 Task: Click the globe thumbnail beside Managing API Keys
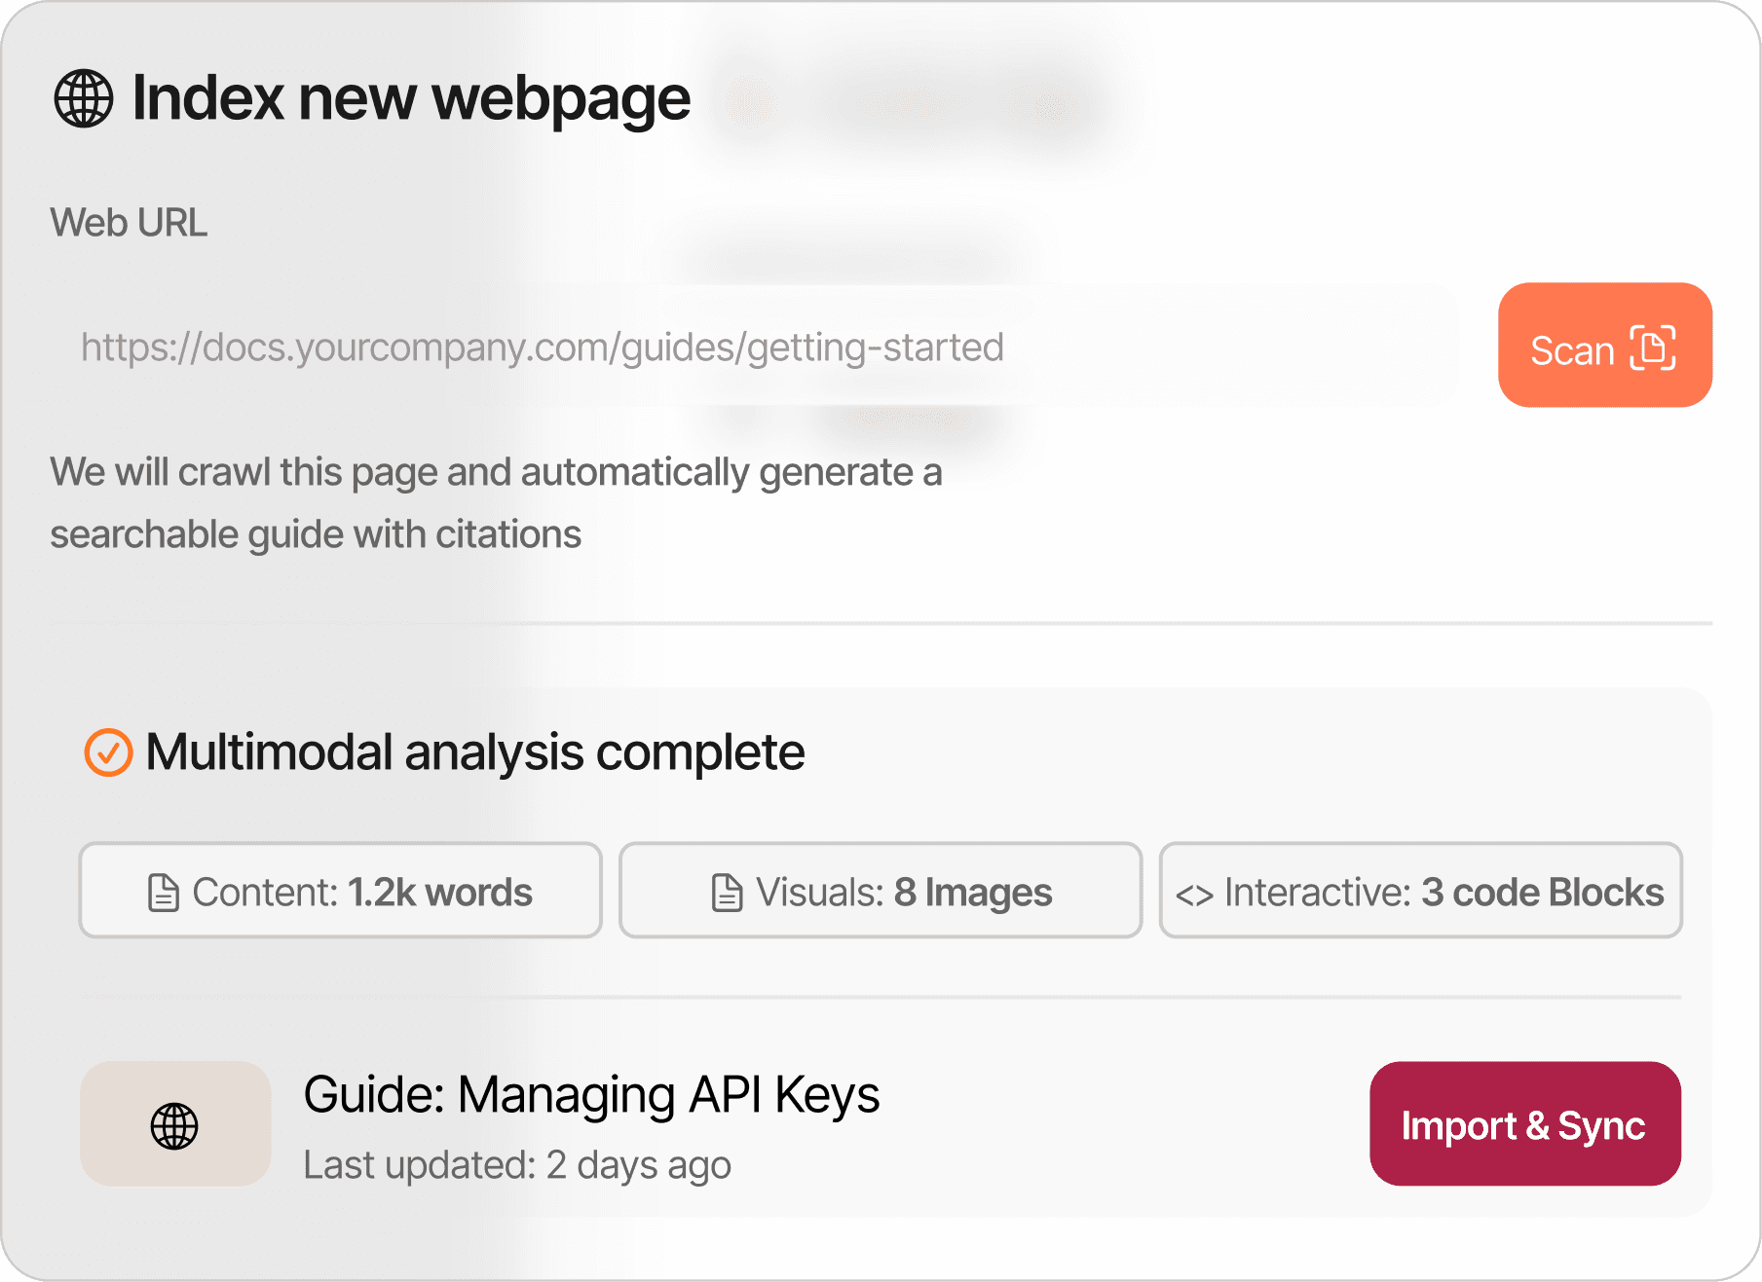click(175, 1124)
